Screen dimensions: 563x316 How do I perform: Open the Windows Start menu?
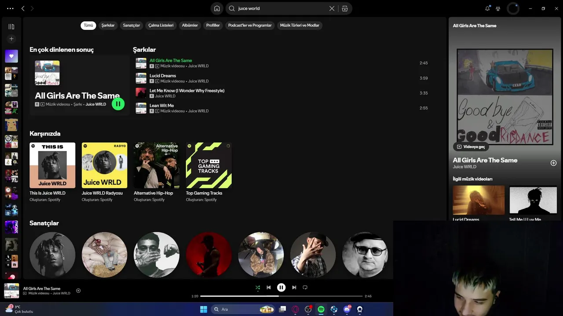(204, 309)
